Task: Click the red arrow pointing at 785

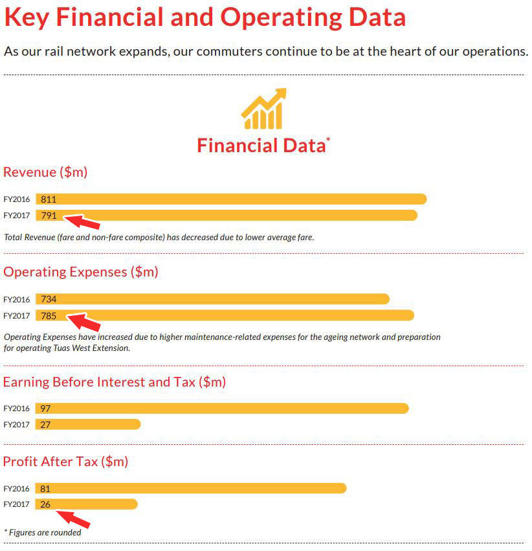Action: 84,321
